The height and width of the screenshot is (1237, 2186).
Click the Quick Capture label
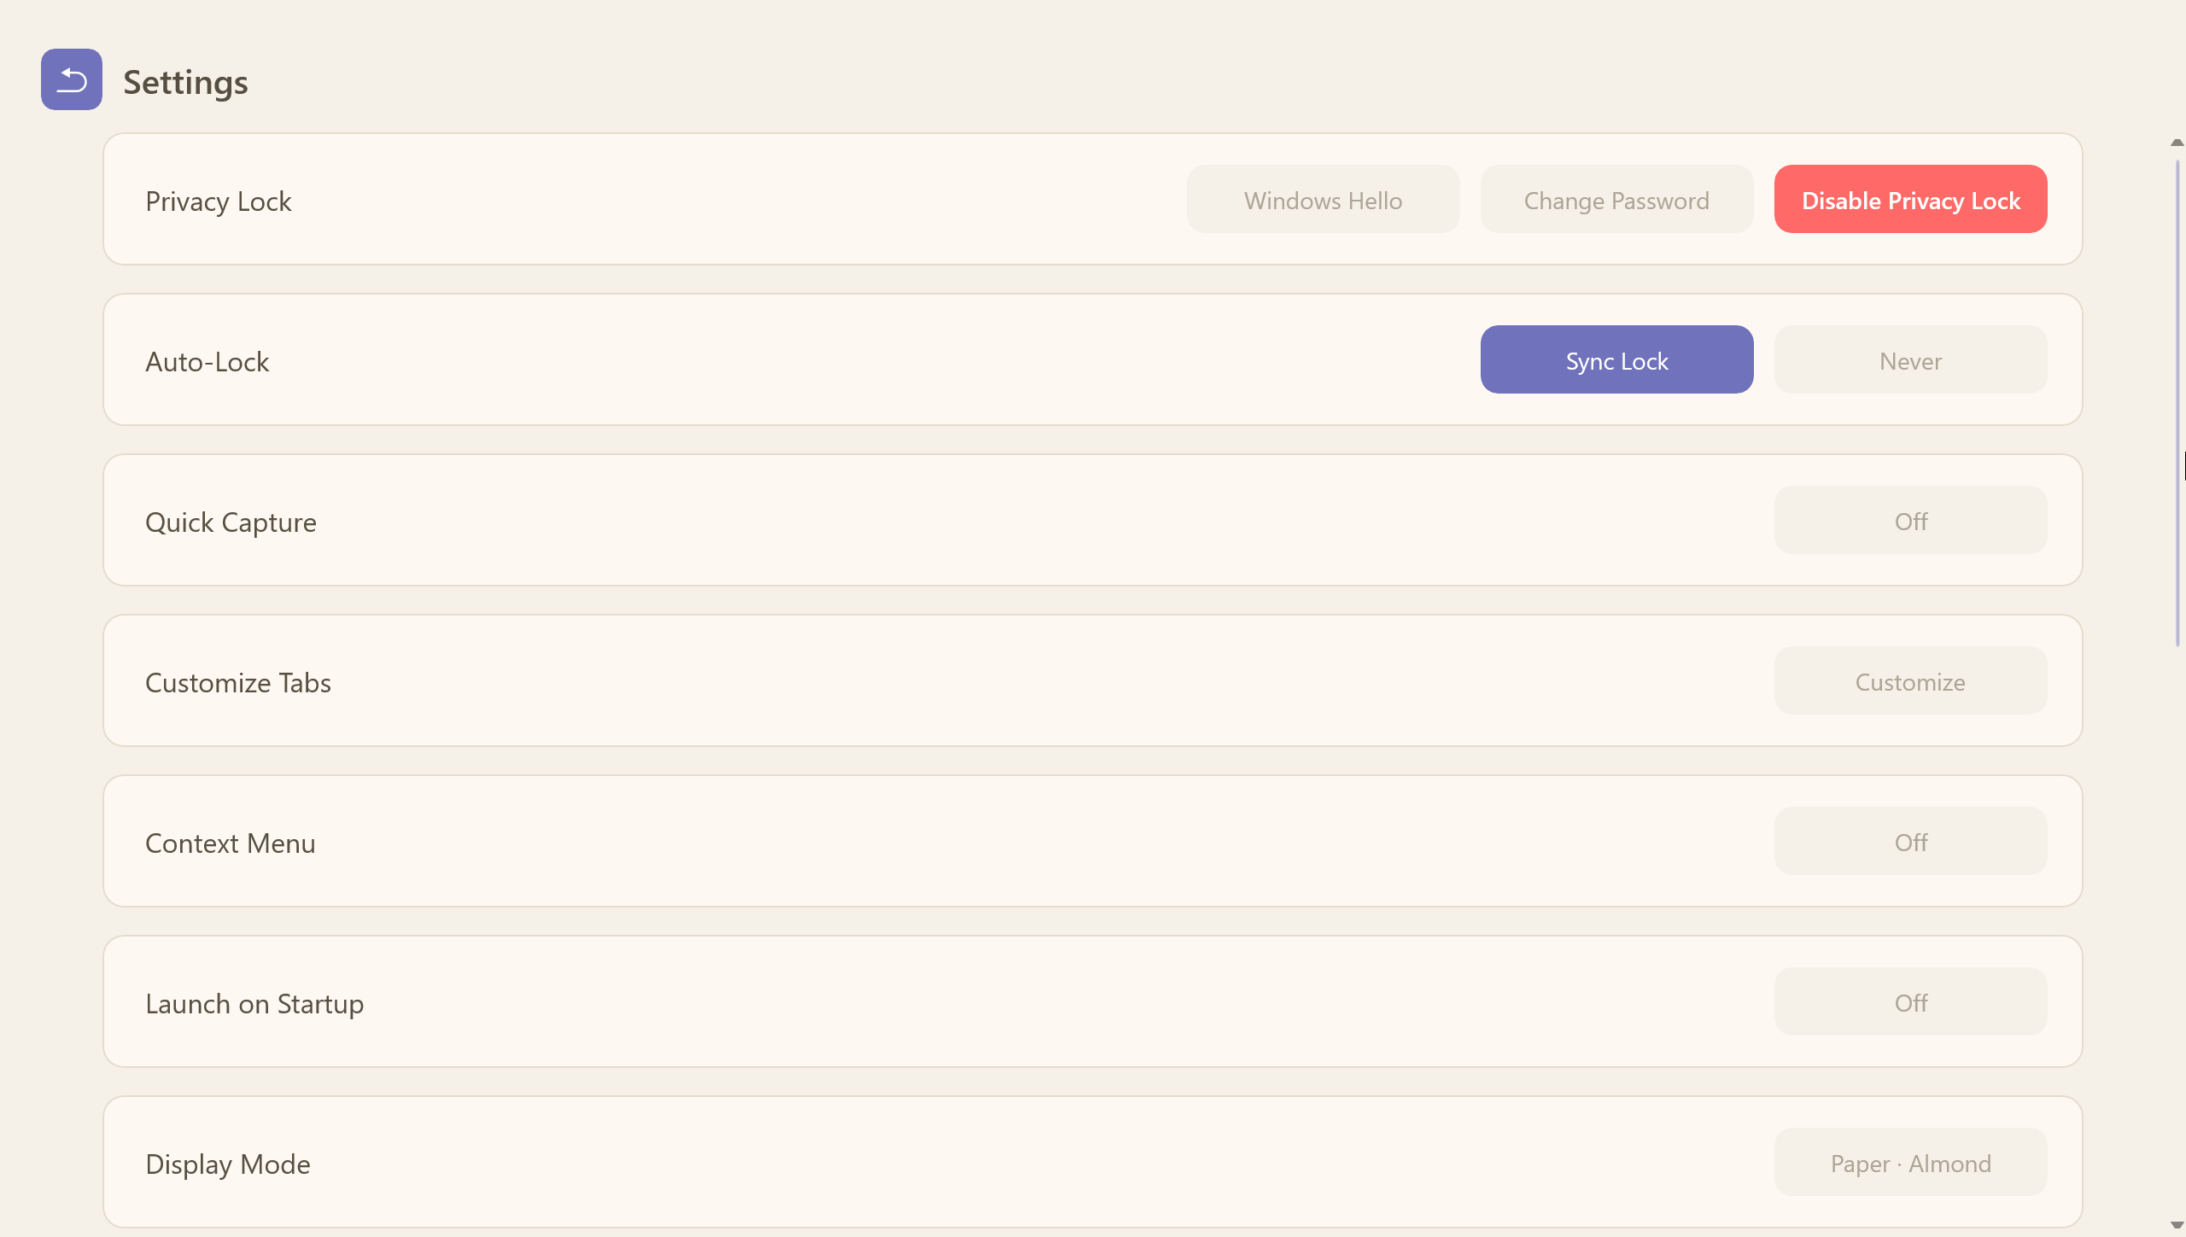(231, 522)
